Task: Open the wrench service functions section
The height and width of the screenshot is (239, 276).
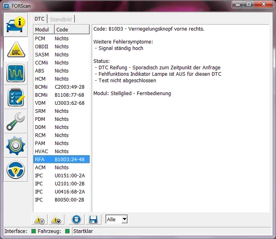Action: 16,122
